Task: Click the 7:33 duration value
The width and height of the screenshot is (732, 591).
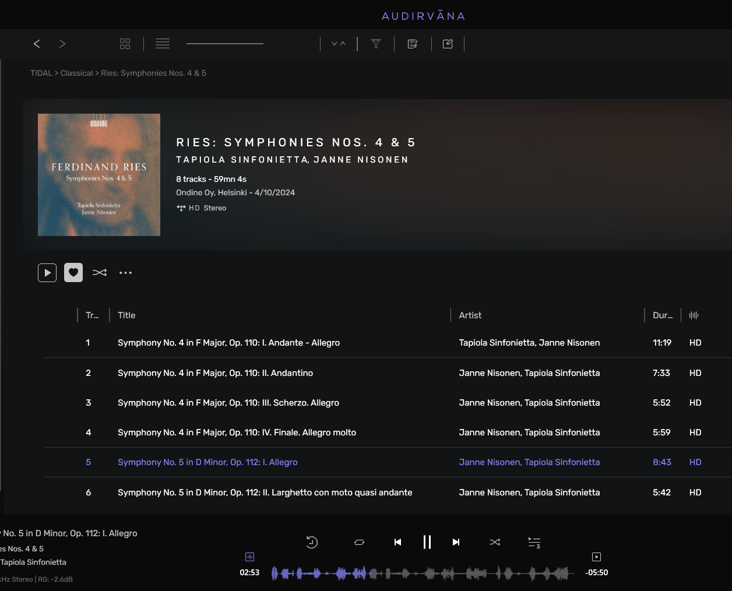Action: click(x=661, y=373)
